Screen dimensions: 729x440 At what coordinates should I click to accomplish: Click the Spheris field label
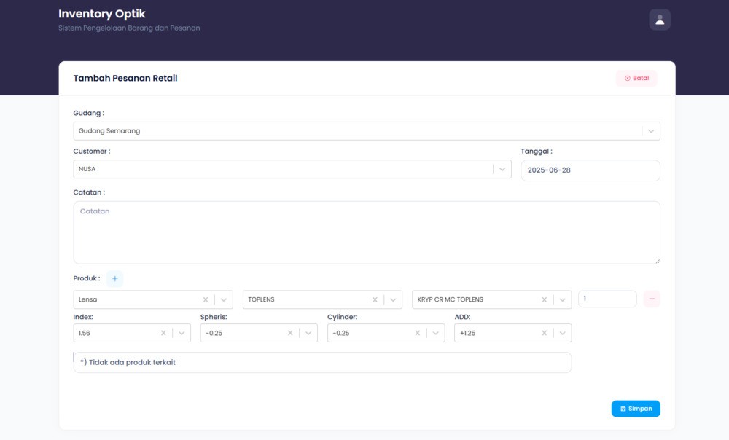[x=214, y=317]
